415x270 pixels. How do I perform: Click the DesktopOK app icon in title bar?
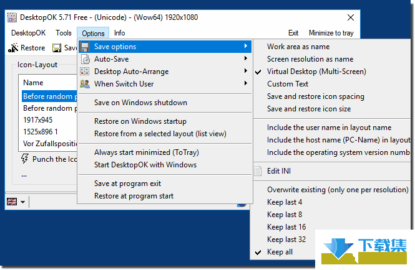pos(12,17)
